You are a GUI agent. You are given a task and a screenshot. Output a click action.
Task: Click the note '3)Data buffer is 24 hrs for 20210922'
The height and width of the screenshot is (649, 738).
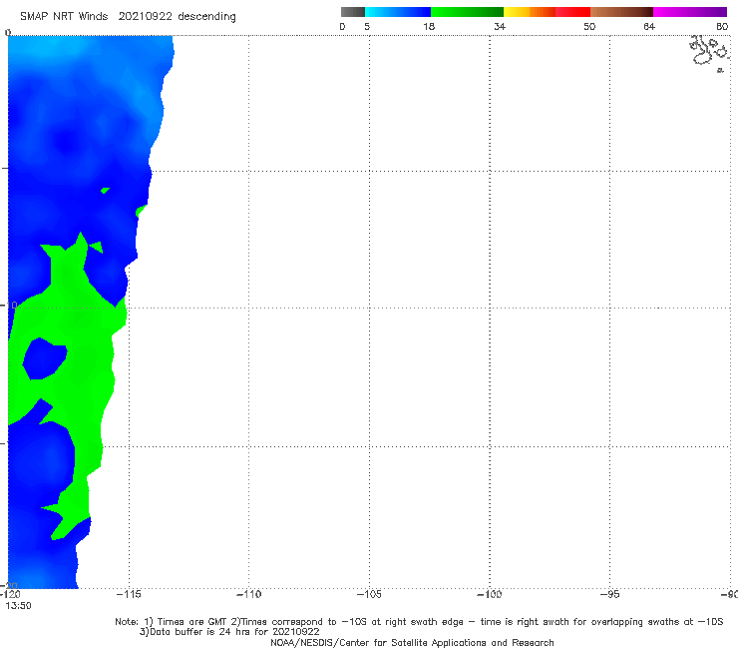tap(229, 632)
